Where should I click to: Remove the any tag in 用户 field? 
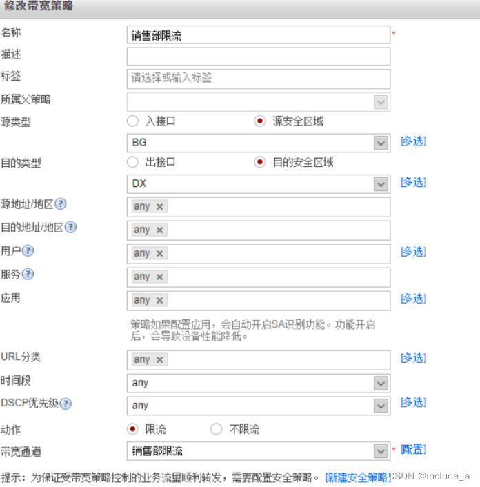click(x=160, y=253)
